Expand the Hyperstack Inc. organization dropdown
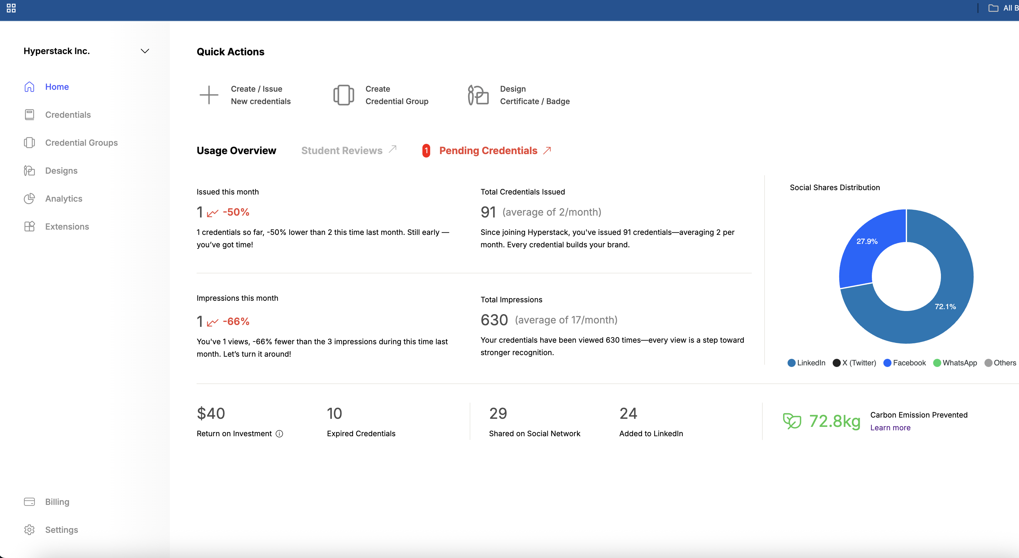Viewport: 1019px width, 558px height. [145, 51]
